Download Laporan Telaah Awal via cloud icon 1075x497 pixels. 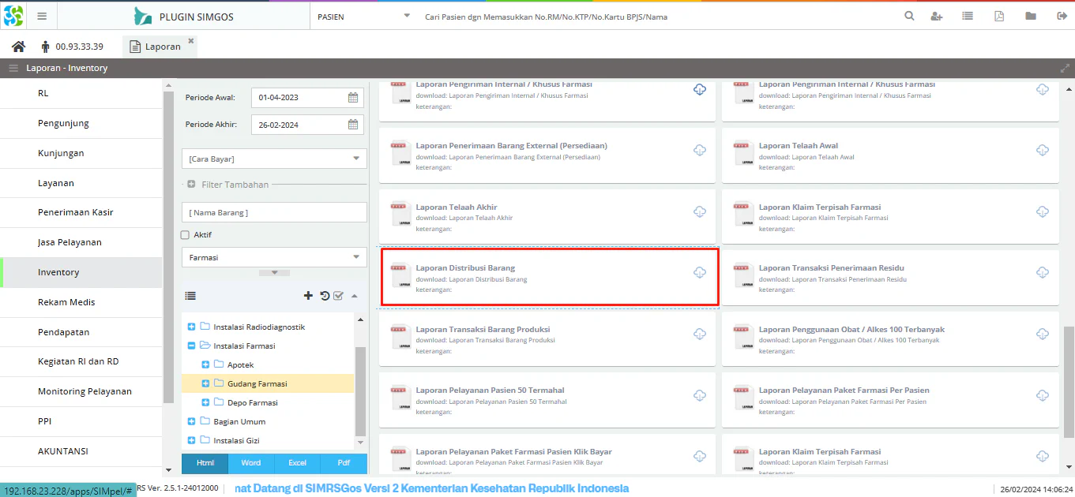tap(1043, 150)
